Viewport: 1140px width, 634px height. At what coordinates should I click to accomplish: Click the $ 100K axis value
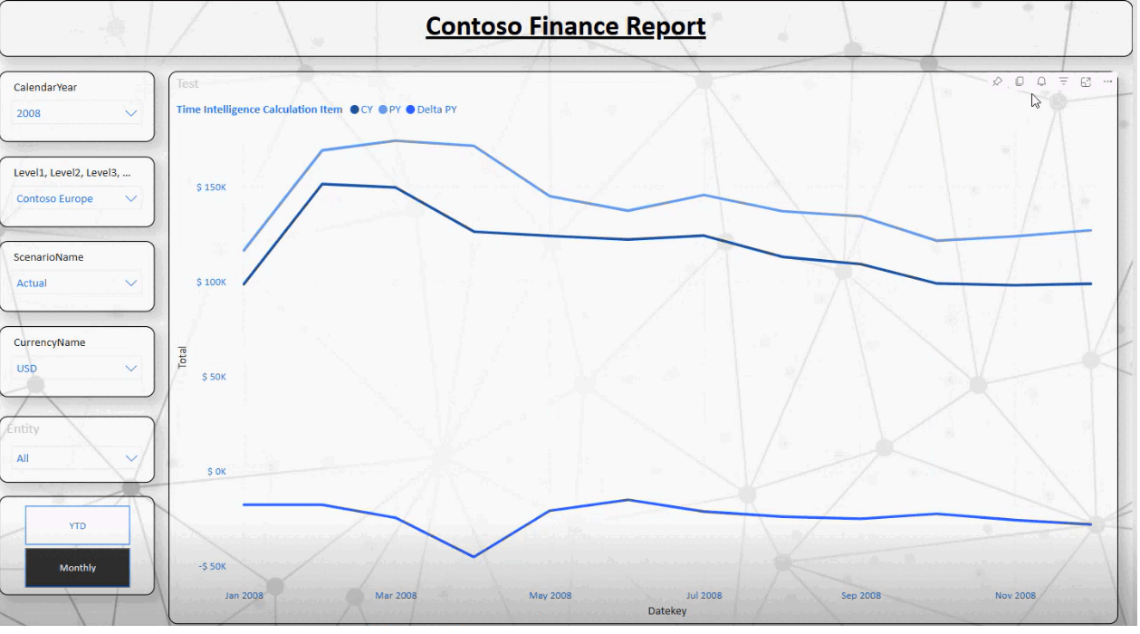211,283
